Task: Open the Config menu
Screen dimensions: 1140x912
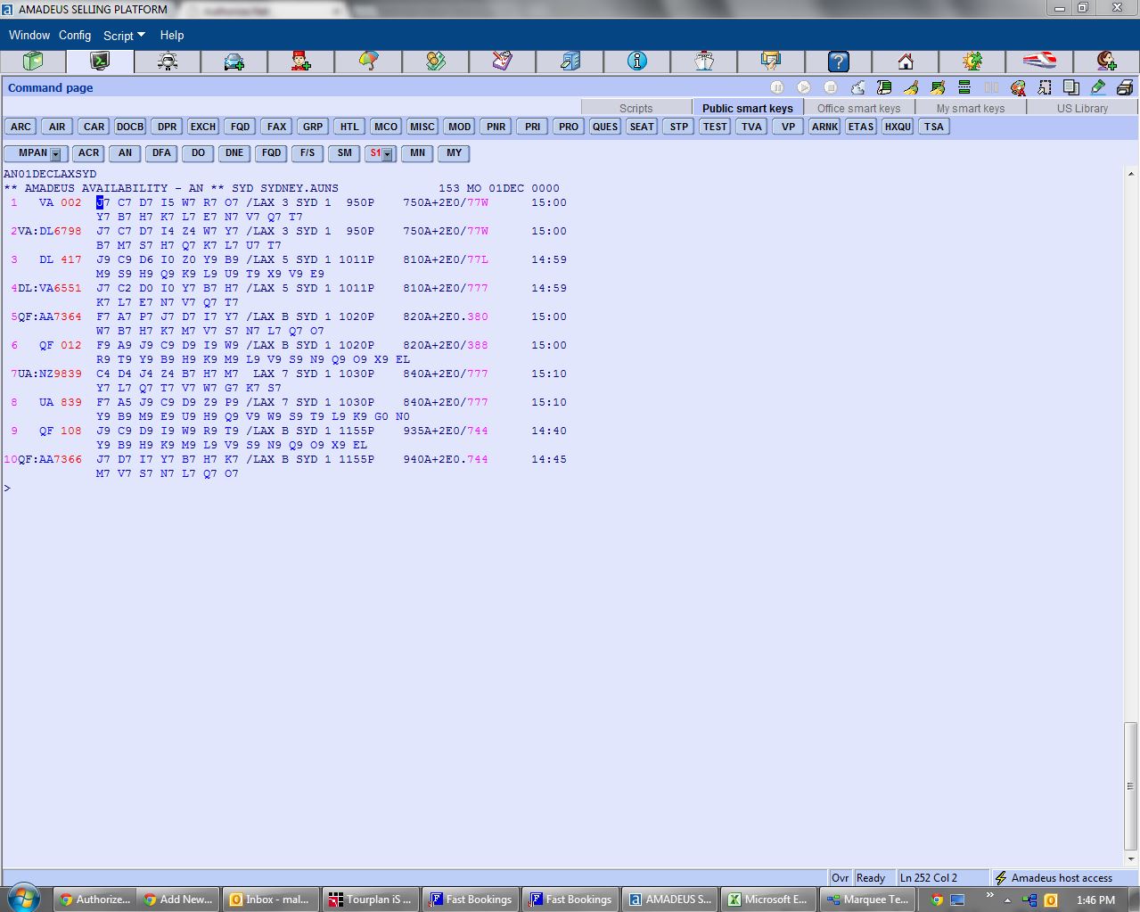Action: [x=75, y=36]
